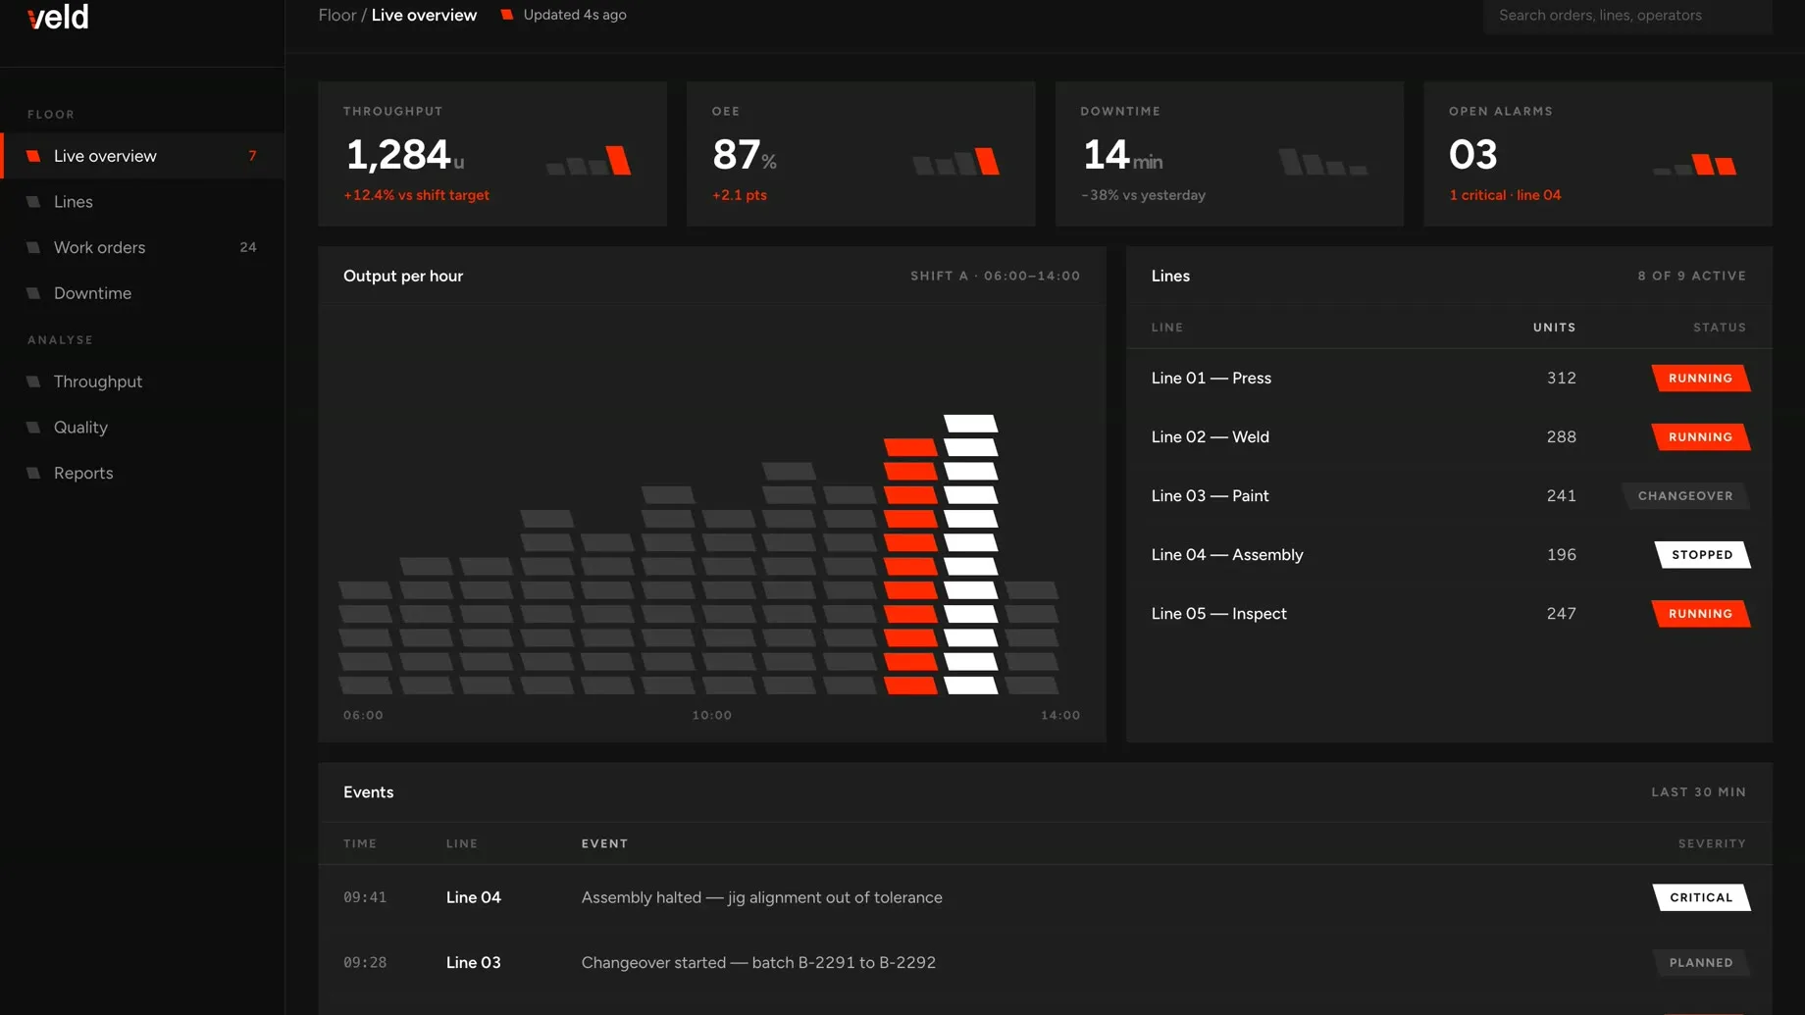
Task: Click the Throughput card sparkline
Action: click(x=589, y=160)
